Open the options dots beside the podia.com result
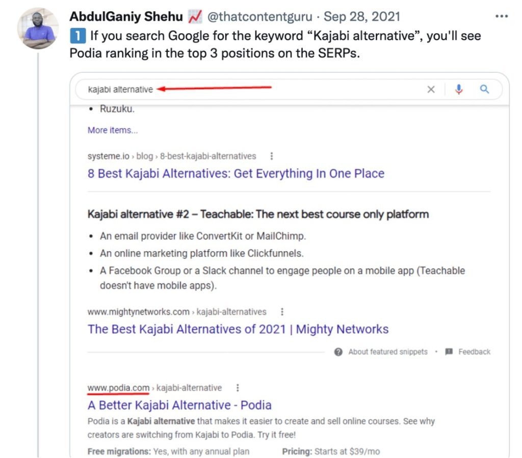The width and height of the screenshot is (522, 458). point(238,388)
